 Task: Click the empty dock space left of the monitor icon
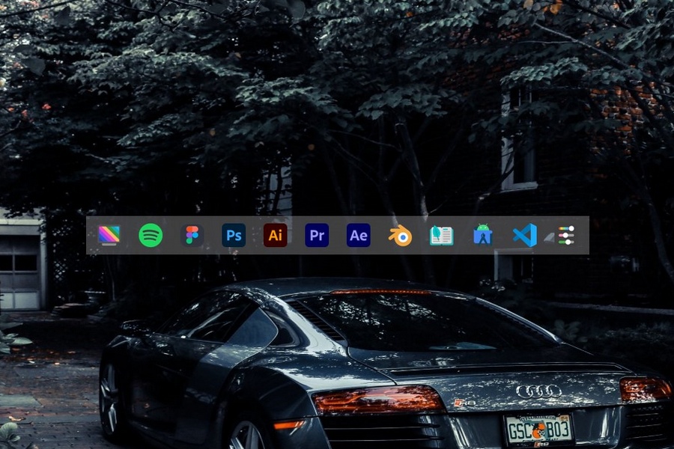coord(91,236)
